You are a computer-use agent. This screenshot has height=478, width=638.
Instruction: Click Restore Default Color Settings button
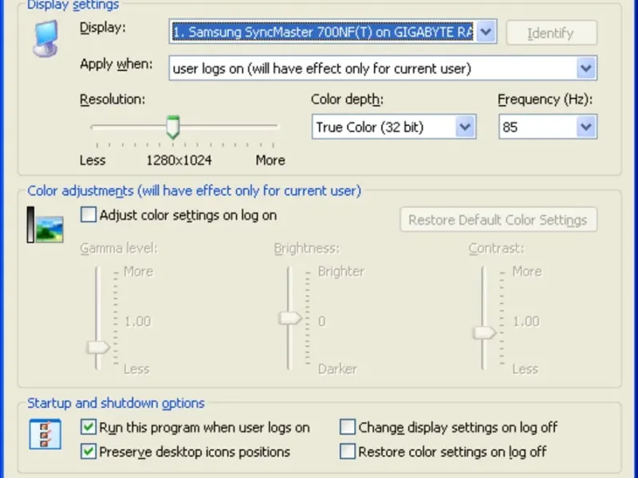(x=498, y=220)
